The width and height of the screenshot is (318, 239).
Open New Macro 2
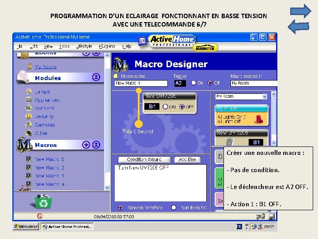(49, 168)
